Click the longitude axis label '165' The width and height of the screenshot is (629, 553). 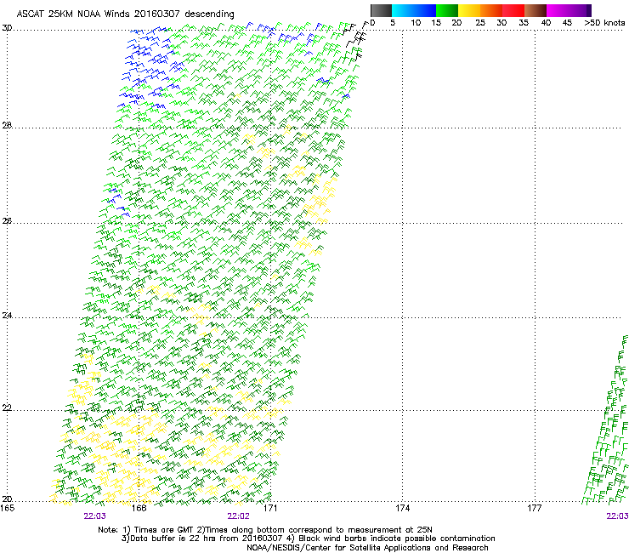point(7,508)
